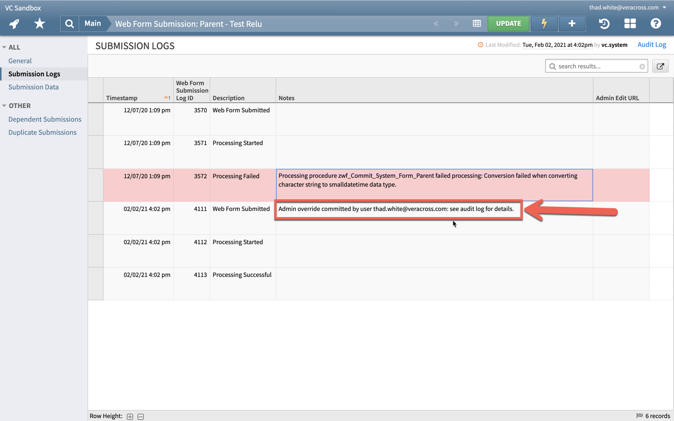The height and width of the screenshot is (421, 674).
Task: Add a new record with the plus icon
Action: pyautogui.click(x=572, y=23)
